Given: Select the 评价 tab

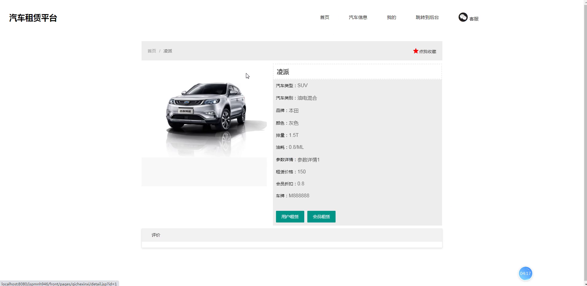Looking at the screenshot, I should [156, 235].
